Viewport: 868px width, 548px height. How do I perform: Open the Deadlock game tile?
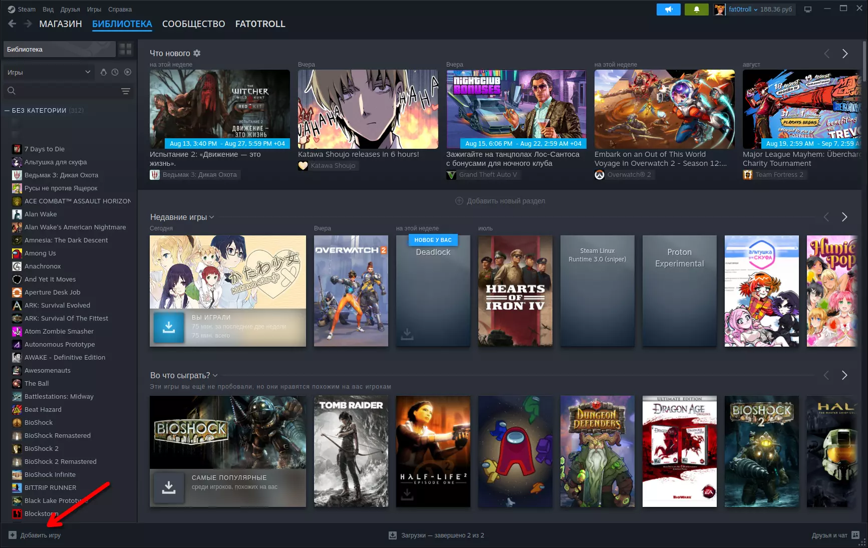[433, 291]
